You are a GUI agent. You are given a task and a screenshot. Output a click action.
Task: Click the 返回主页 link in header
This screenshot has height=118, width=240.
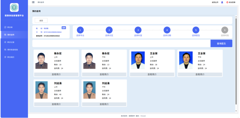(x=215, y=2)
